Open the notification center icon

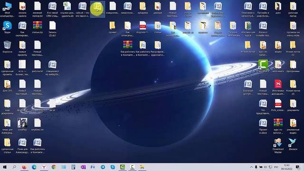point(298,167)
